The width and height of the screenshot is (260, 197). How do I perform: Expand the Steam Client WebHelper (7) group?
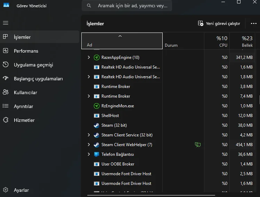[x=89, y=145]
